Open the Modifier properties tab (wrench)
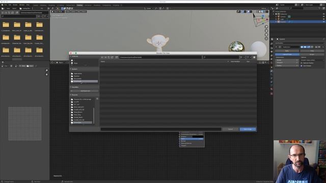This screenshot has height=183, width=326. point(271,71)
